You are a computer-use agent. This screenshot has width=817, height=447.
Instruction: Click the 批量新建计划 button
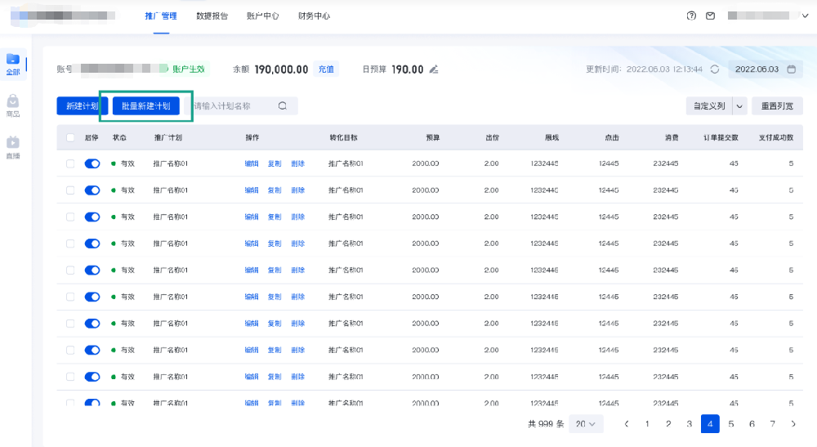point(146,106)
